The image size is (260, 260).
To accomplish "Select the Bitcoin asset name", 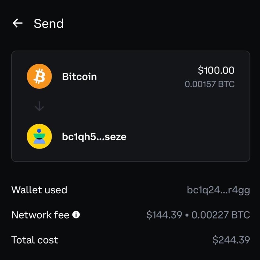I will coord(79,77).
